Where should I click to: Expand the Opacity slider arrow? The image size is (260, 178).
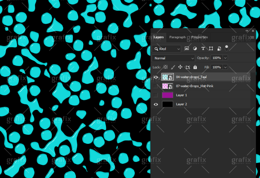(x=225, y=58)
